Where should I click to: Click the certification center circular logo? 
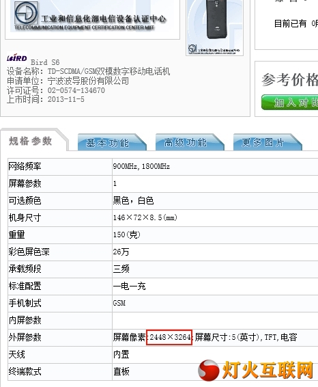pos(26,12)
